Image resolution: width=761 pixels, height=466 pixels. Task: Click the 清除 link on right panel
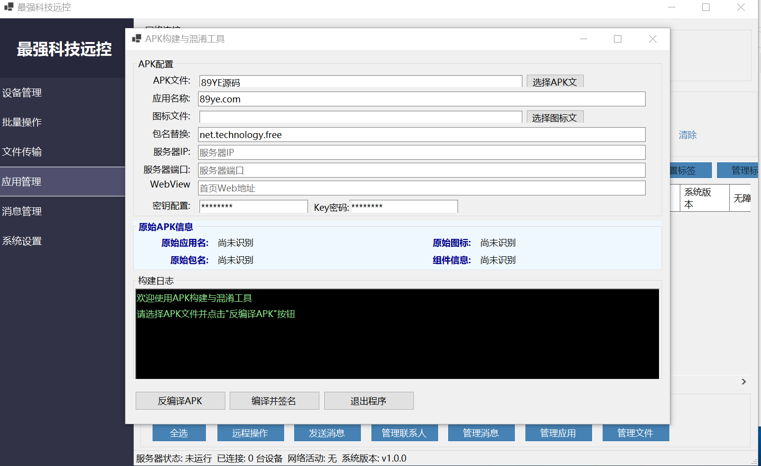click(x=687, y=135)
